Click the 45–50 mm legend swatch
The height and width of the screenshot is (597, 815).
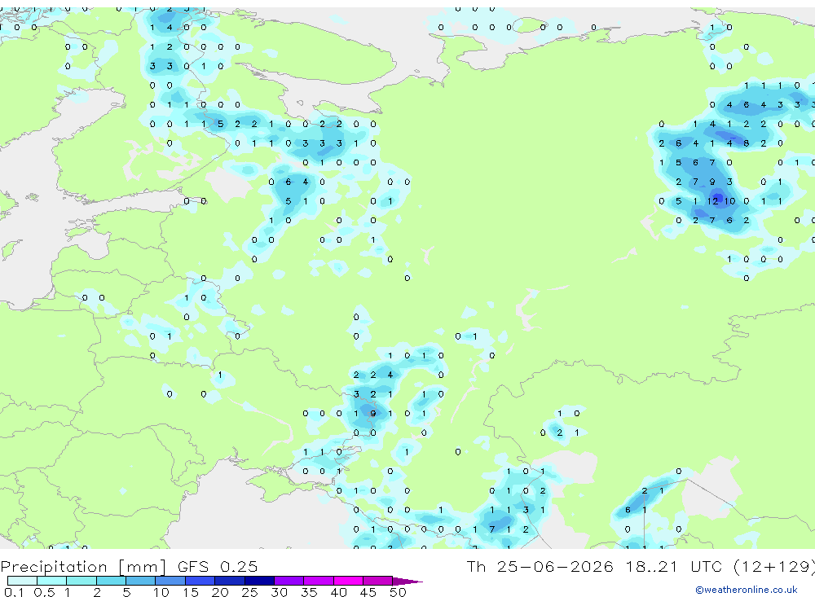click(x=378, y=581)
